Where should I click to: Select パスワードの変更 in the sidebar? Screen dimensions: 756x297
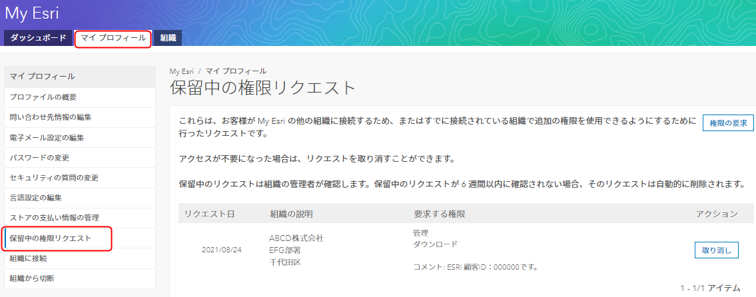click(x=79, y=158)
